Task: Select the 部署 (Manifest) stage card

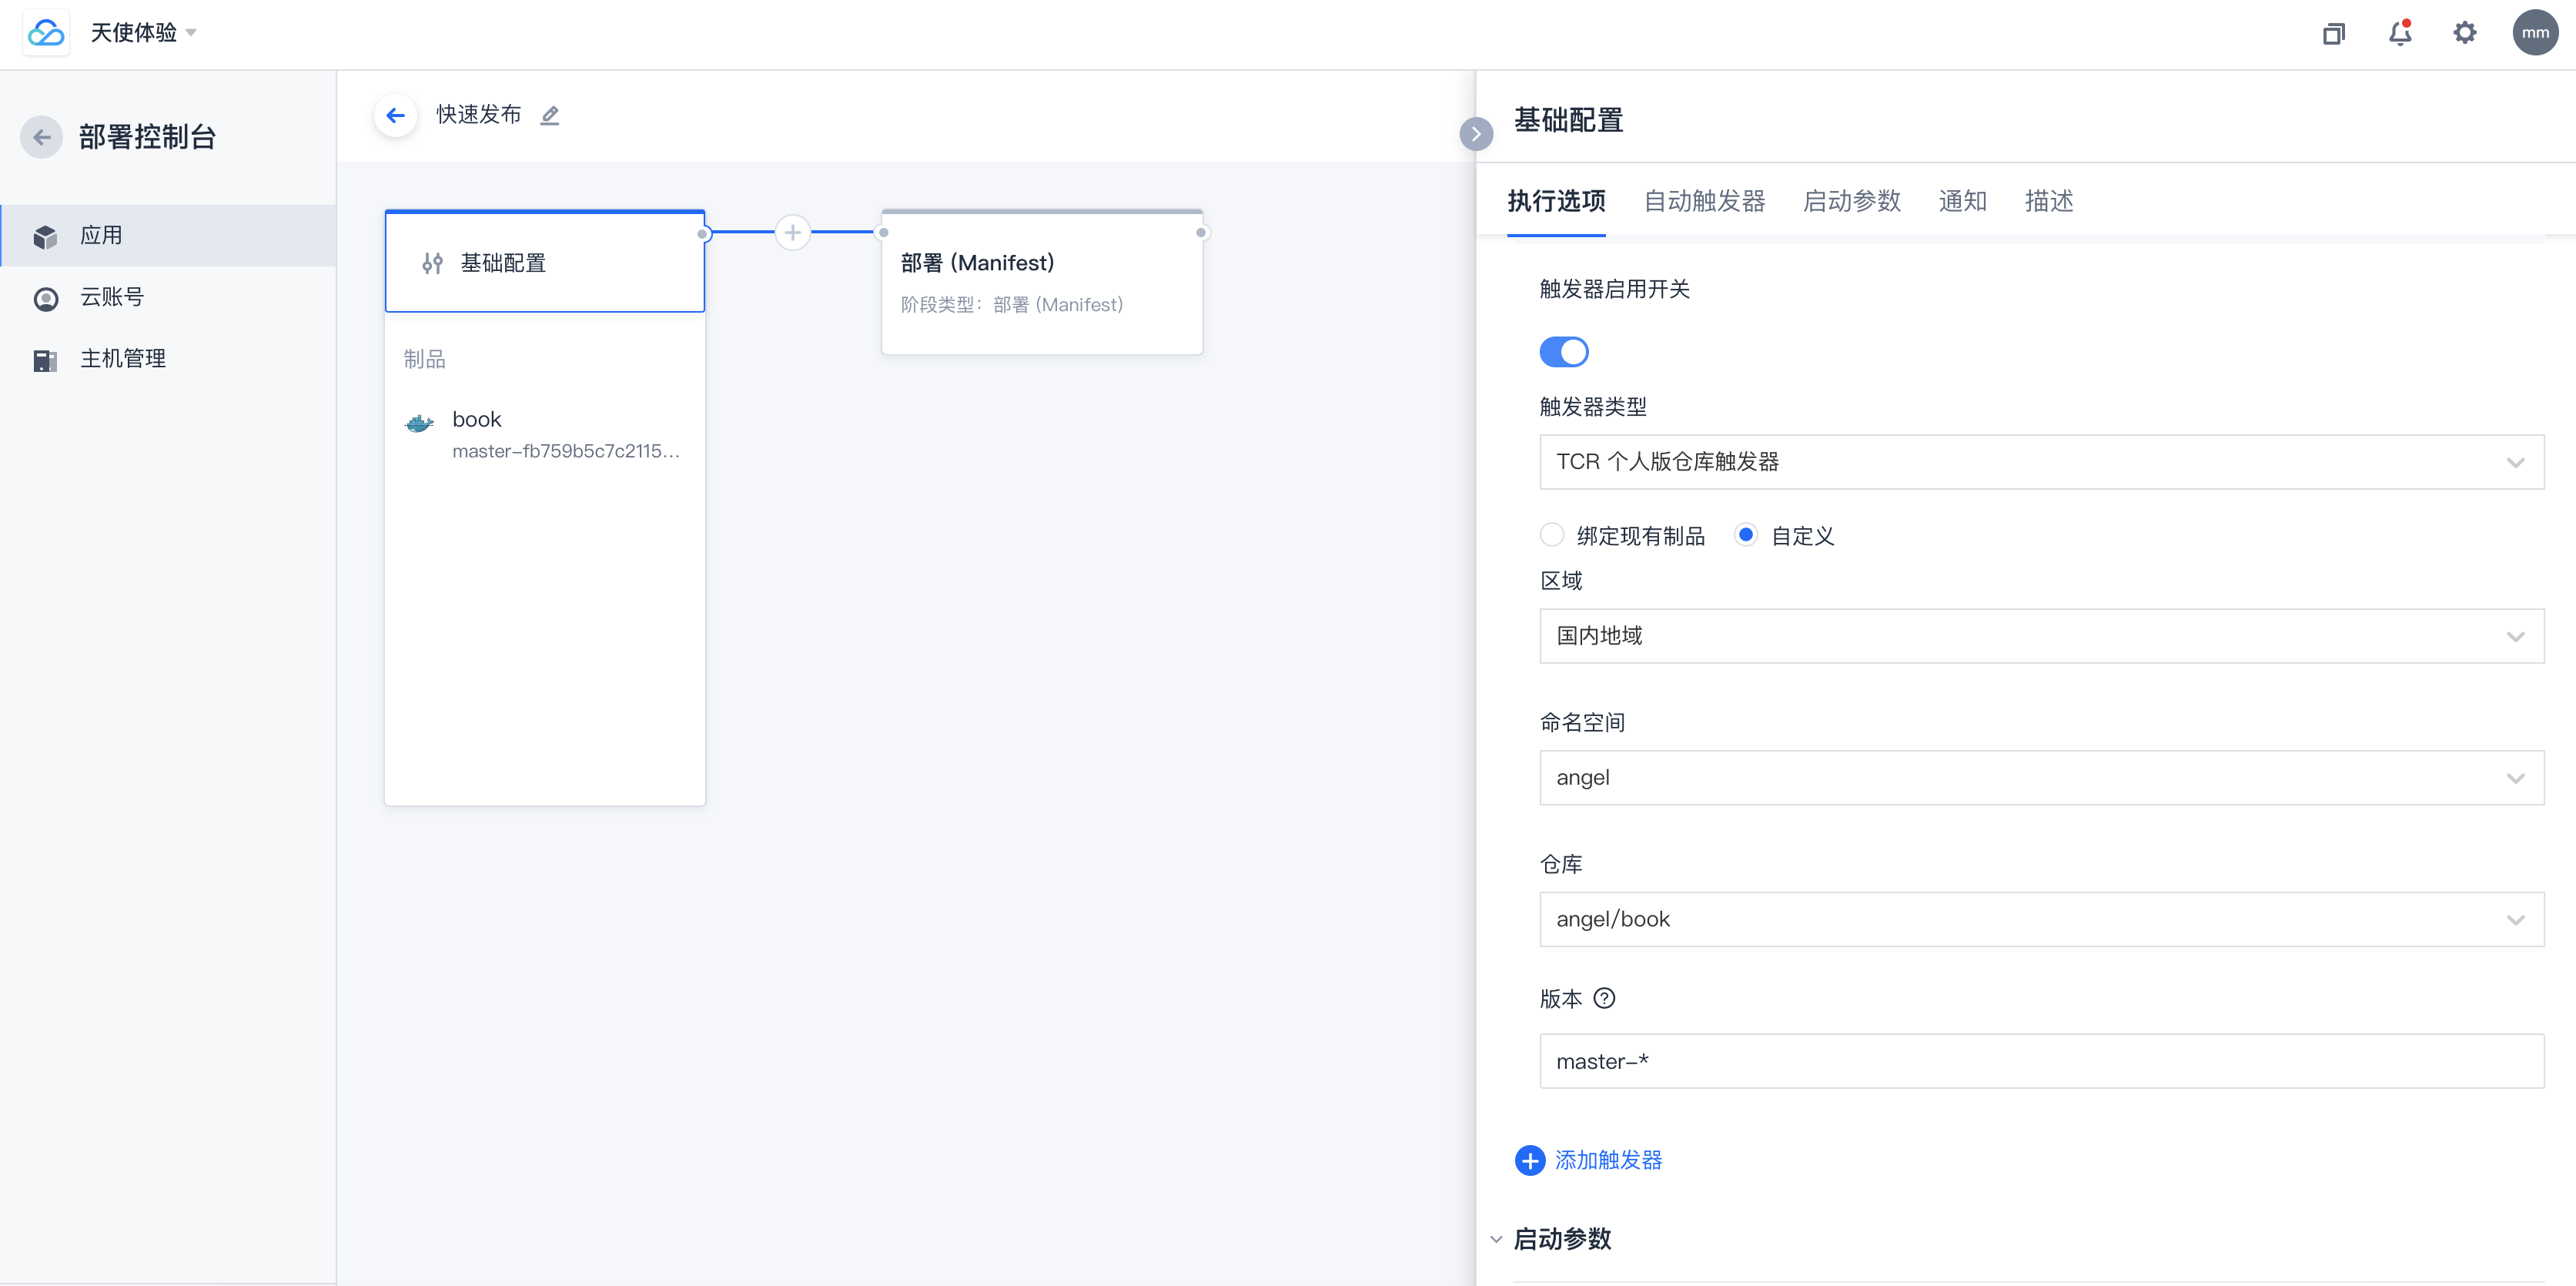Action: [x=1041, y=282]
